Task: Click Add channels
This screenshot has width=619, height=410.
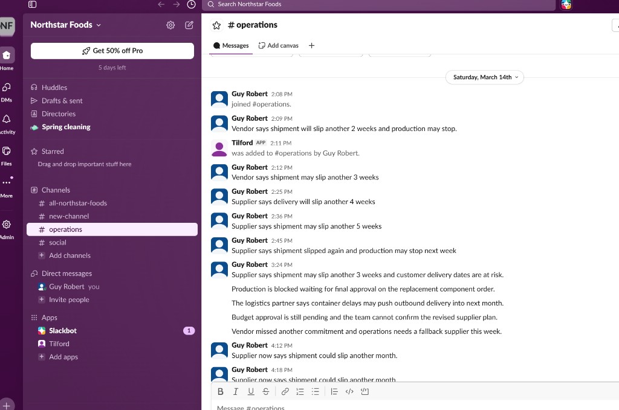Action: pyautogui.click(x=112, y=255)
